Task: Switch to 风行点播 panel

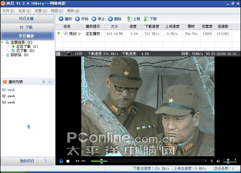Action: tap(27, 19)
